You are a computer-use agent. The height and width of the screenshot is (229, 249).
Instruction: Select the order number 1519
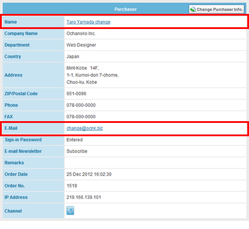pyautogui.click(x=72, y=186)
